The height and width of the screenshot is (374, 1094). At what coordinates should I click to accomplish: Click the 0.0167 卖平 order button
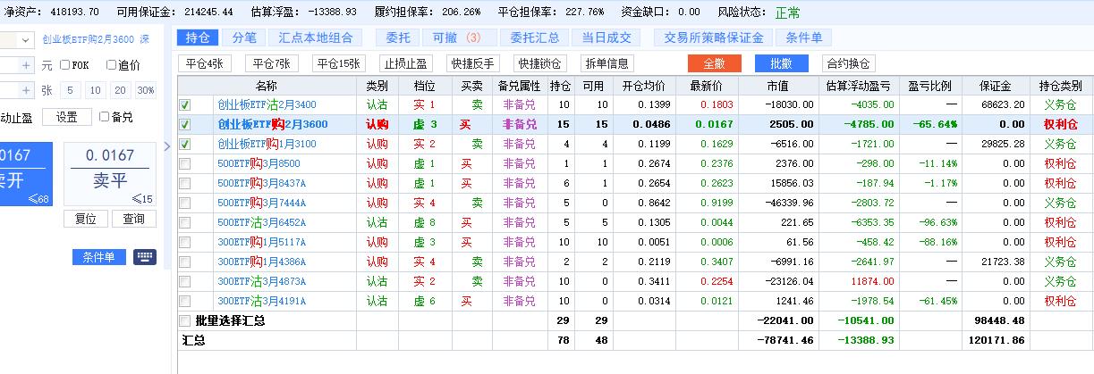coord(110,169)
